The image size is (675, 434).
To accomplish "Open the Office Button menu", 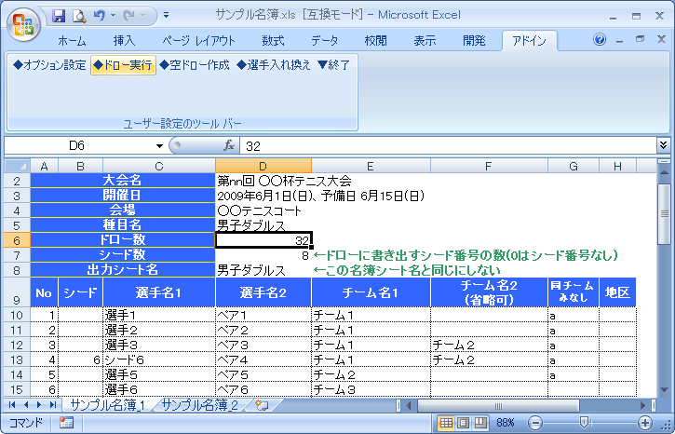I will tap(25, 24).
